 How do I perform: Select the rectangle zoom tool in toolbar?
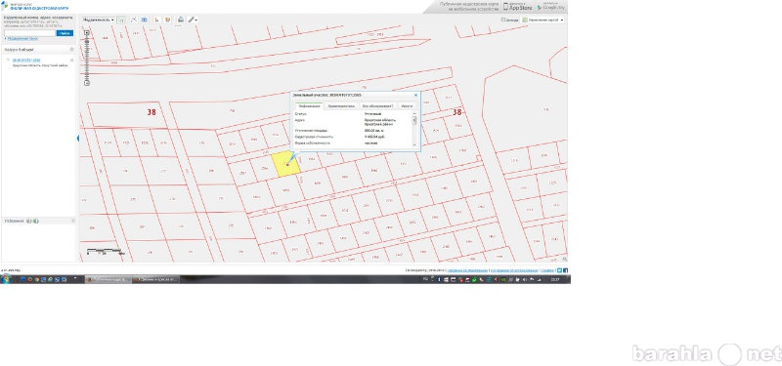121,20
